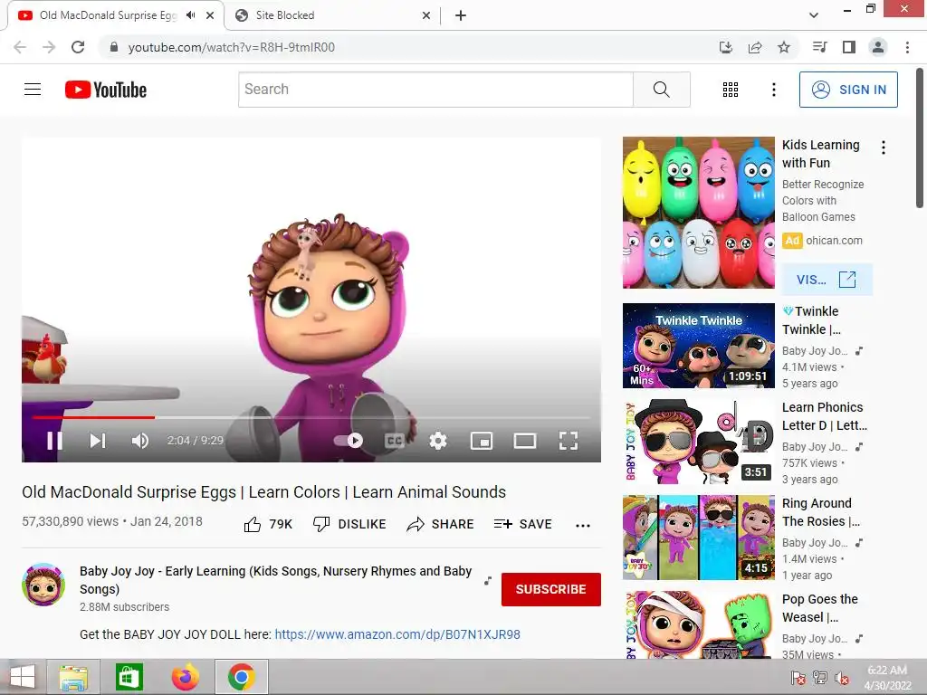This screenshot has width=927, height=695.
Task: Switch to the Site Blocked tab
Action: (x=333, y=15)
